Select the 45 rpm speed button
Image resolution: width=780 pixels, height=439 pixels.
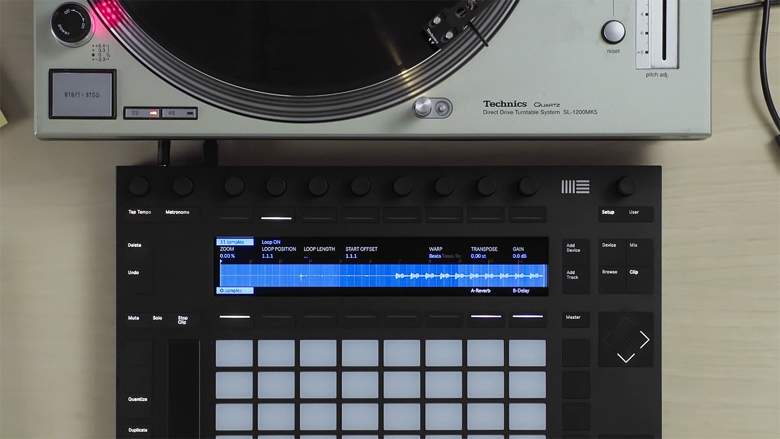180,113
